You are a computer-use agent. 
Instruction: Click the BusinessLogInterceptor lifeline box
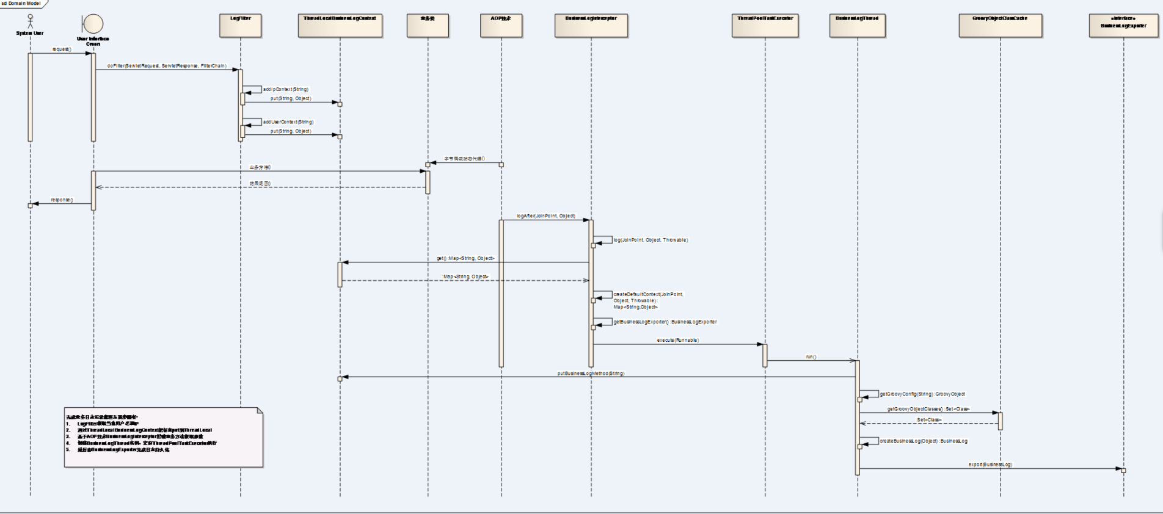(x=591, y=26)
